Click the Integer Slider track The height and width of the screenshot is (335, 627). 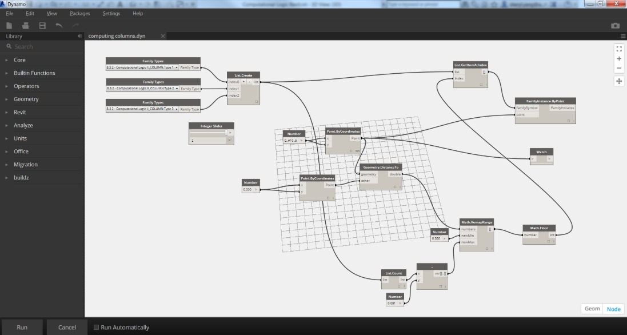pyautogui.click(x=208, y=132)
